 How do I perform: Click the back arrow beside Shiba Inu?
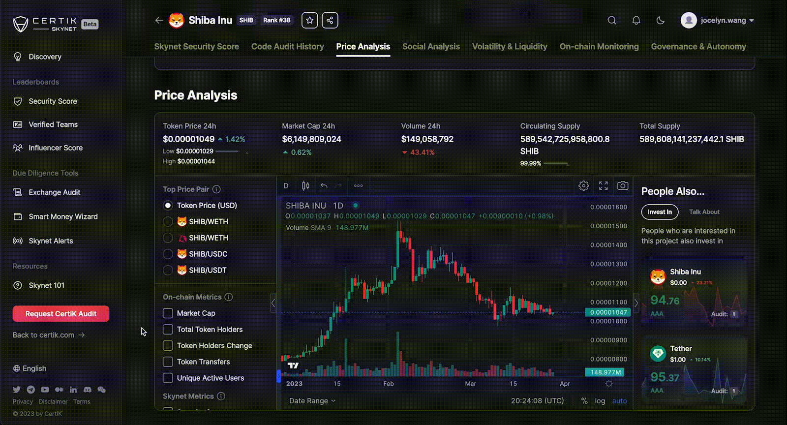click(159, 20)
